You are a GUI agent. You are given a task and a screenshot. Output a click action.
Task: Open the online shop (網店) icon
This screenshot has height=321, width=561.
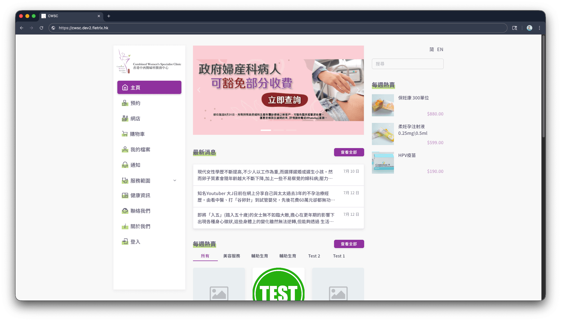[x=125, y=119]
